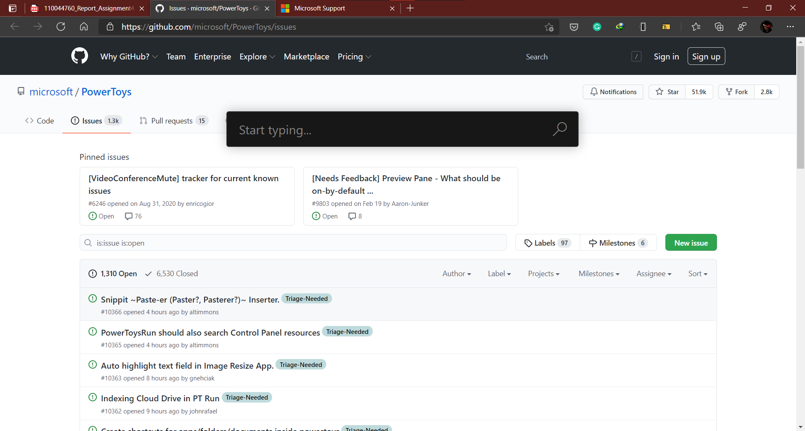
Task: Open the Labels panel with the tag icon
Action: tap(547, 242)
